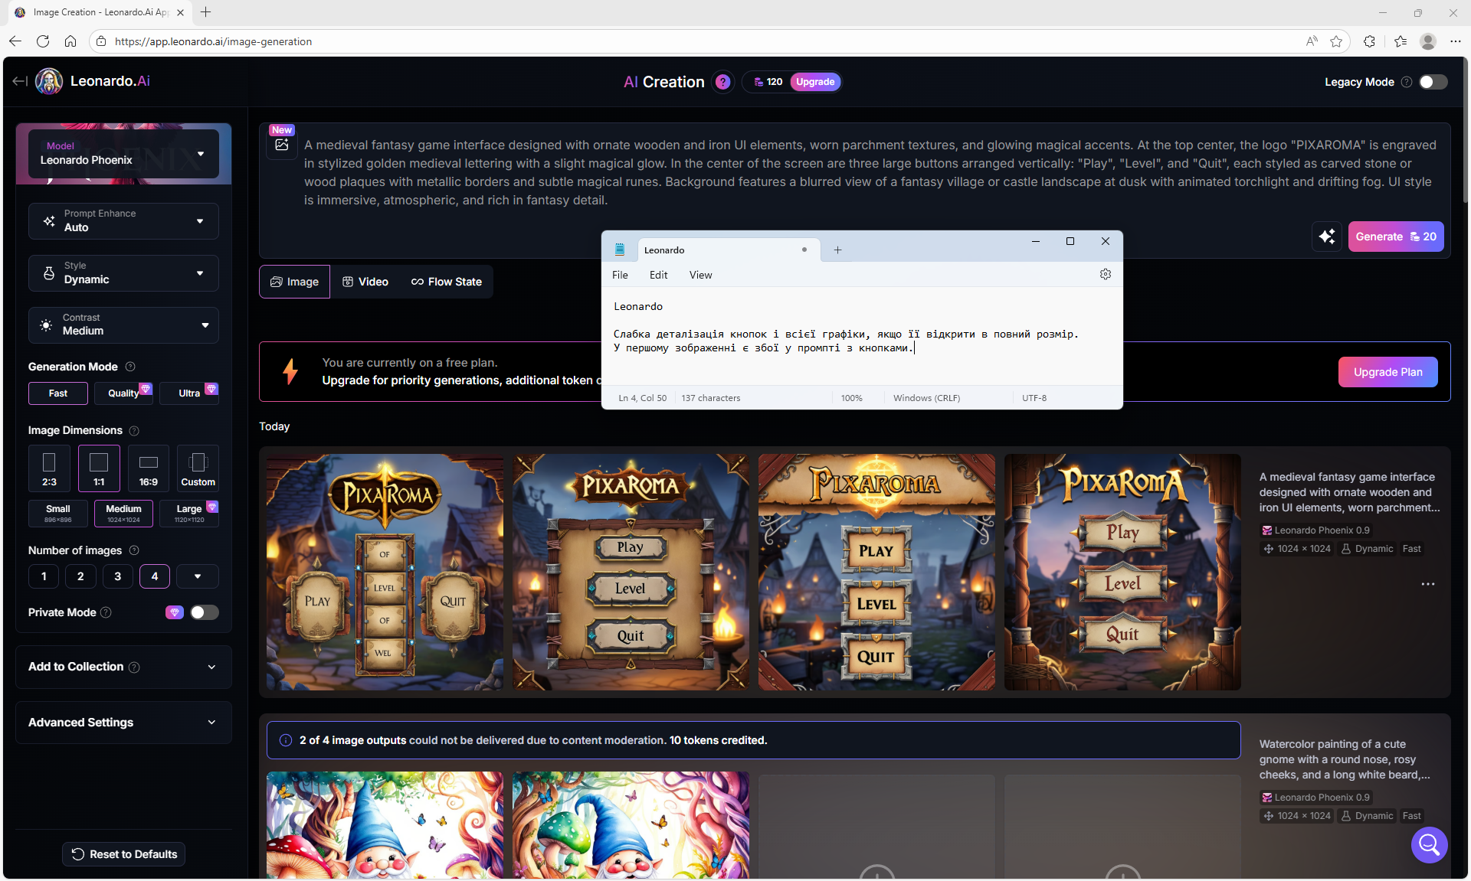Select 3 for number of images
Screen dimensions: 1471x881
(x=117, y=576)
